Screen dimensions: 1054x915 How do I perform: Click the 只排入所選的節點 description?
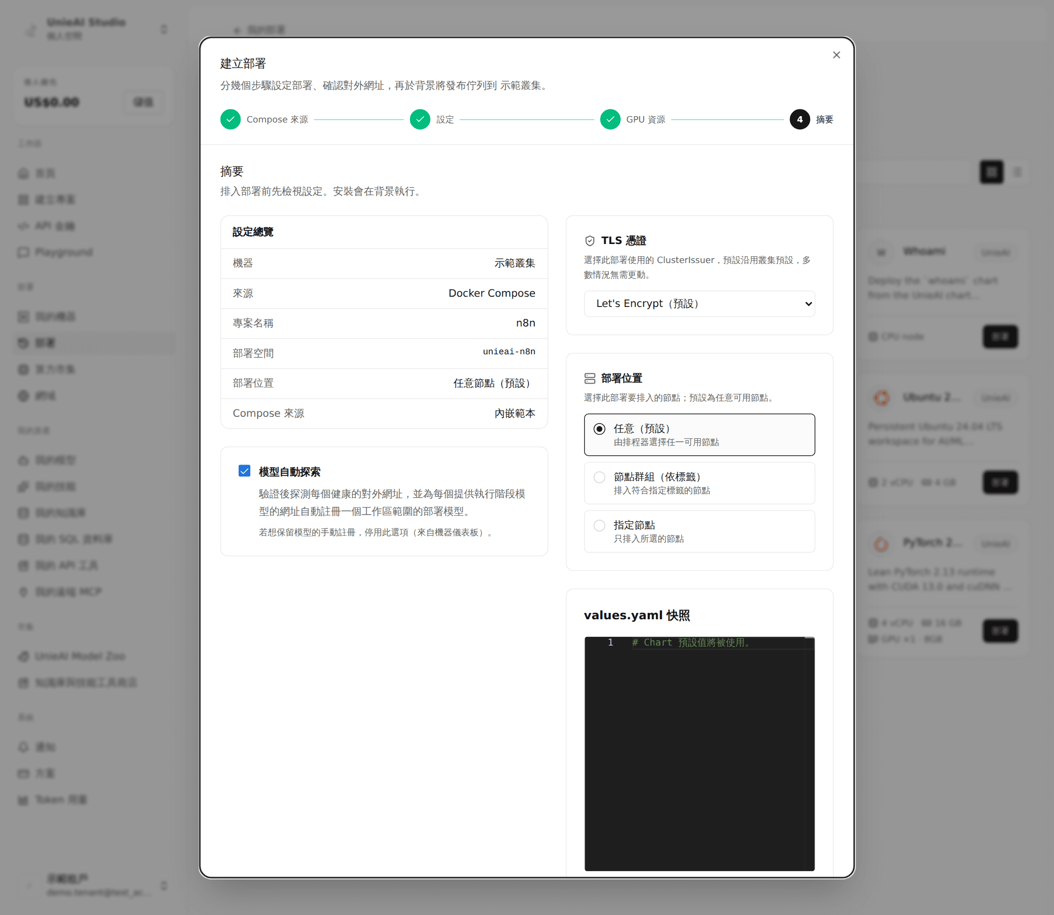649,539
